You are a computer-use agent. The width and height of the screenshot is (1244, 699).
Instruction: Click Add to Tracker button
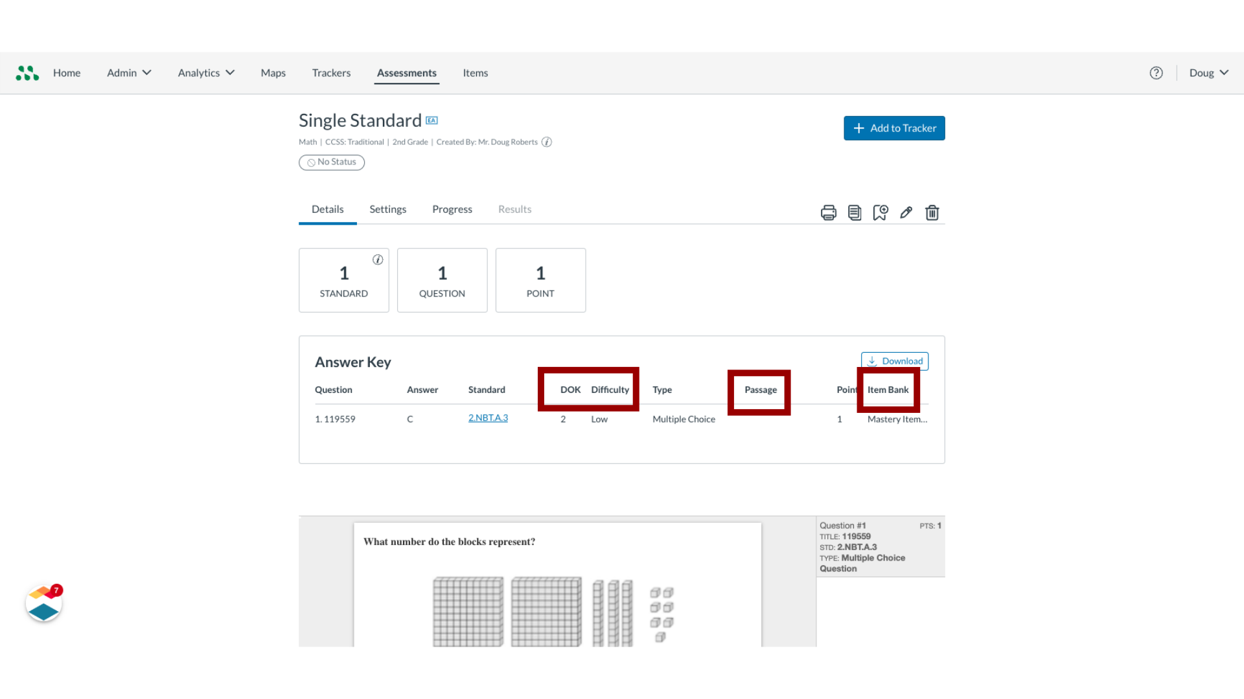(893, 128)
